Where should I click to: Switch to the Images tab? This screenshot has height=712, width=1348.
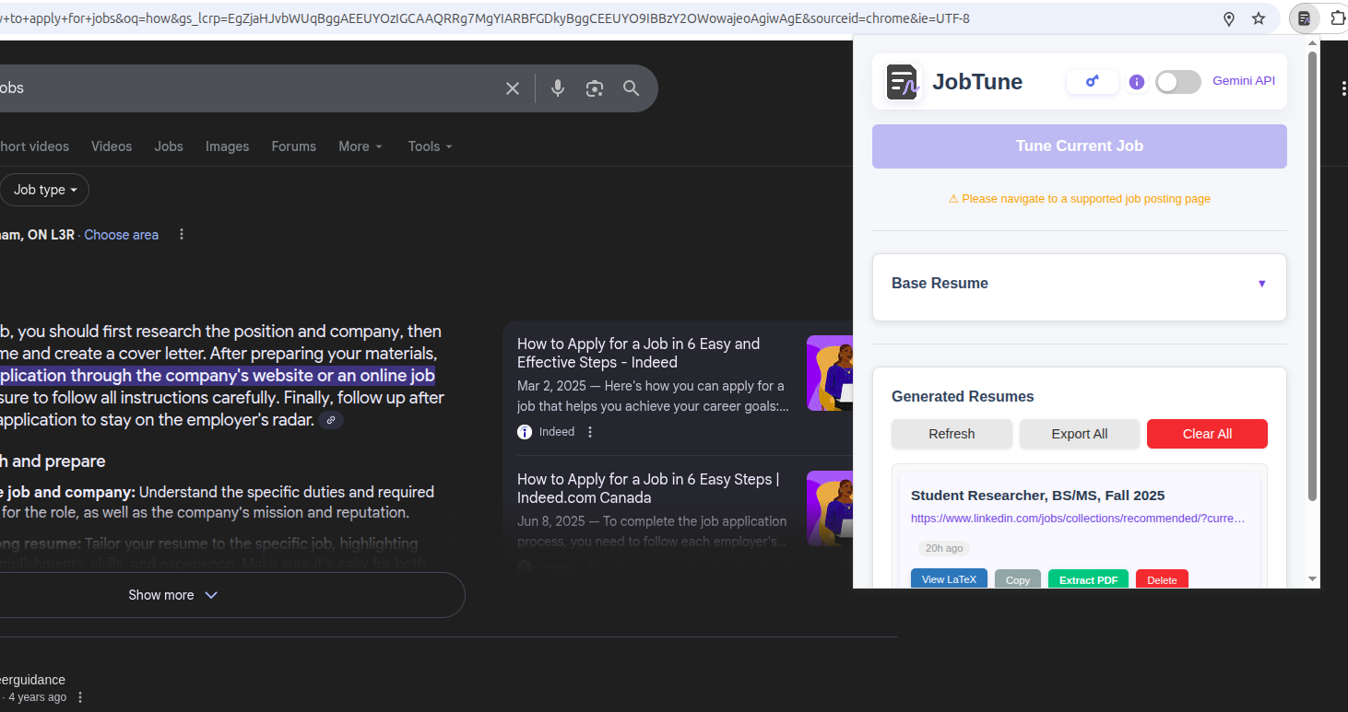(228, 146)
